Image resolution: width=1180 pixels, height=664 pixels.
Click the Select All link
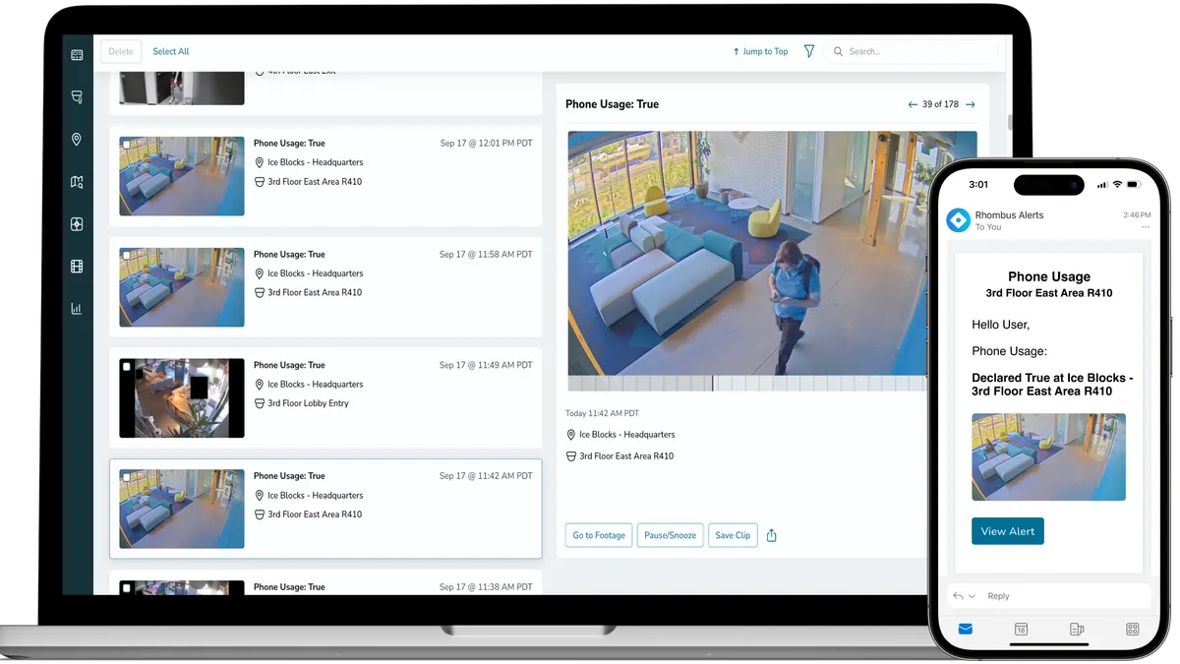[171, 51]
